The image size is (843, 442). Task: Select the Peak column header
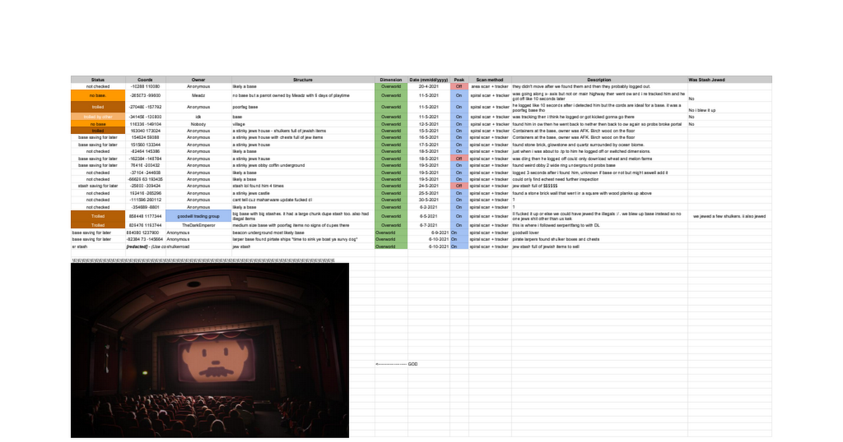pyautogui.click(x=459, y=80)
